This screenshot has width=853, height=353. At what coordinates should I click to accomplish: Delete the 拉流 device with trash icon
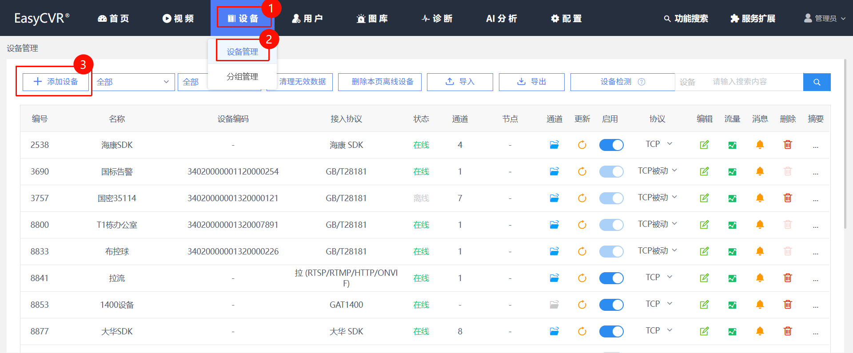(788, 278)
